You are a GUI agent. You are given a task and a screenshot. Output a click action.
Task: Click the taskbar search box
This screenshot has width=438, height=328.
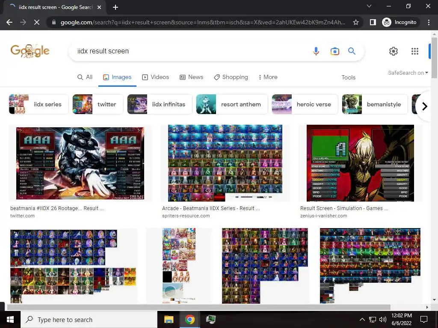[x=89, y=319]
